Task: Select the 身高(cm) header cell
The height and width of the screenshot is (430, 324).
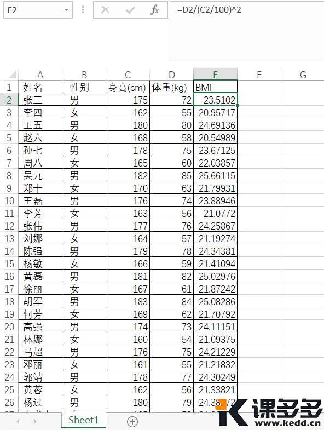Action: coord(128,87)
